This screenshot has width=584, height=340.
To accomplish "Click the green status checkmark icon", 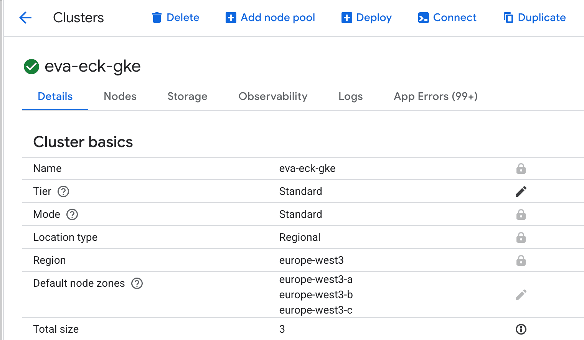I will (x=31, y=67).
